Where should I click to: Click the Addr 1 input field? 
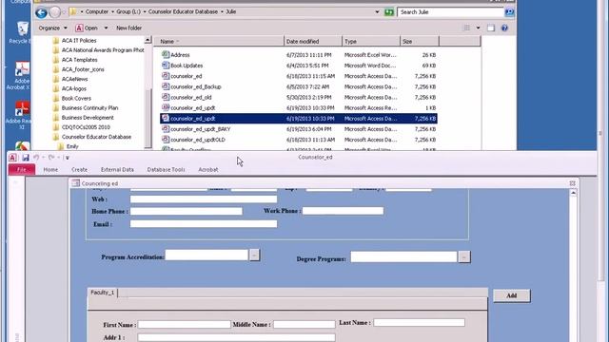pyautogui.click(x=237, y=337)
